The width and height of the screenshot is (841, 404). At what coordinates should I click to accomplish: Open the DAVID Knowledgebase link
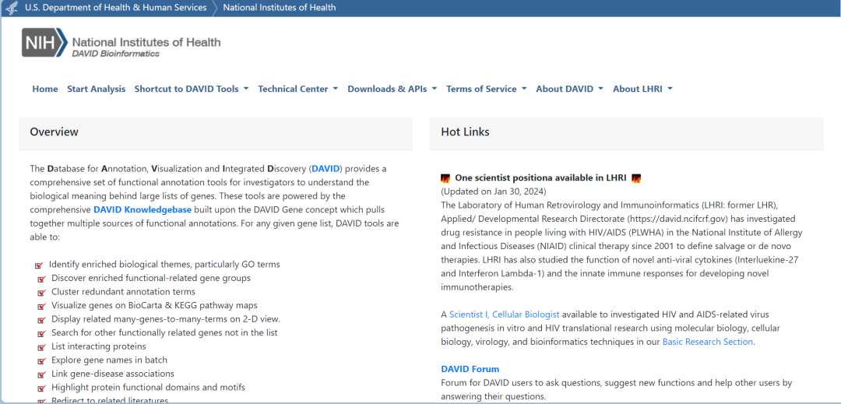click(x=143, y=209)
